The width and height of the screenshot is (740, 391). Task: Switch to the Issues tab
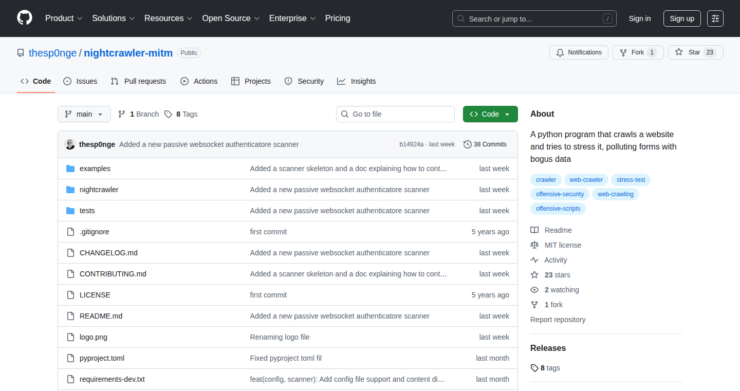click(x=80, y=81)
